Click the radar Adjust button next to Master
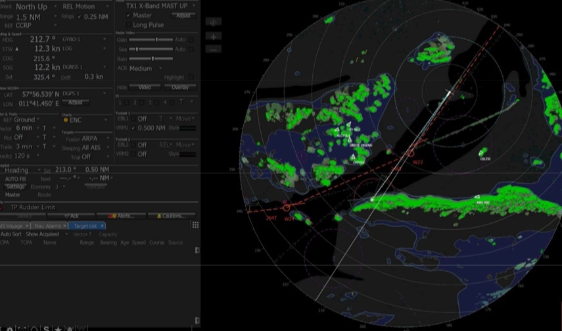The width and height of the screenshot is (562, 331). pyautogui.click(x=183, y=15)
